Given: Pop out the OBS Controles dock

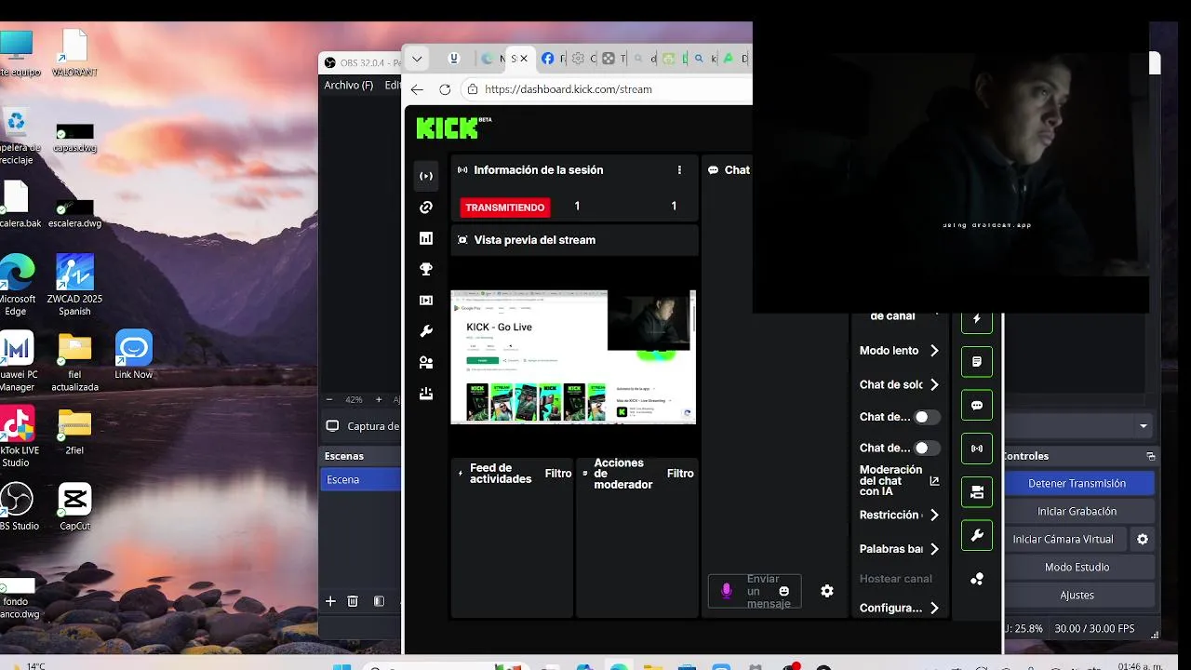Looking at the screenshot, I should [1151, 456].
